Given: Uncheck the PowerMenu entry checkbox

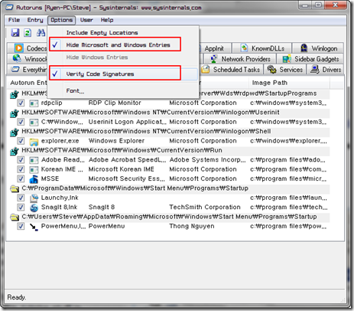Looking at the screenshot, I should (x=21, y=226).
